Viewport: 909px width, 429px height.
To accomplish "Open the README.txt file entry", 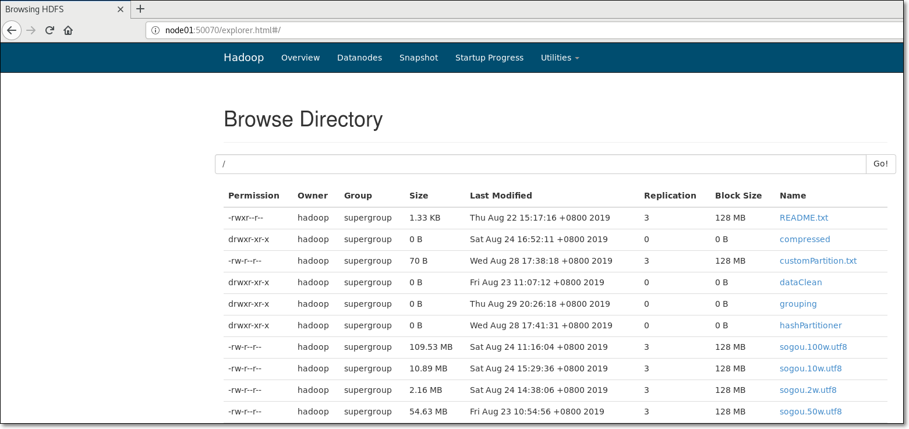I will [x=804, y=217].
